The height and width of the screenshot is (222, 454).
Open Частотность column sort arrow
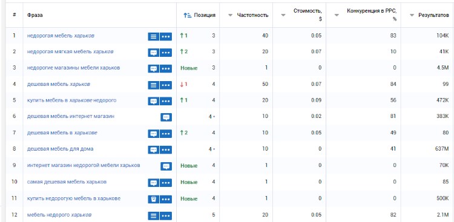click(231, 15)
